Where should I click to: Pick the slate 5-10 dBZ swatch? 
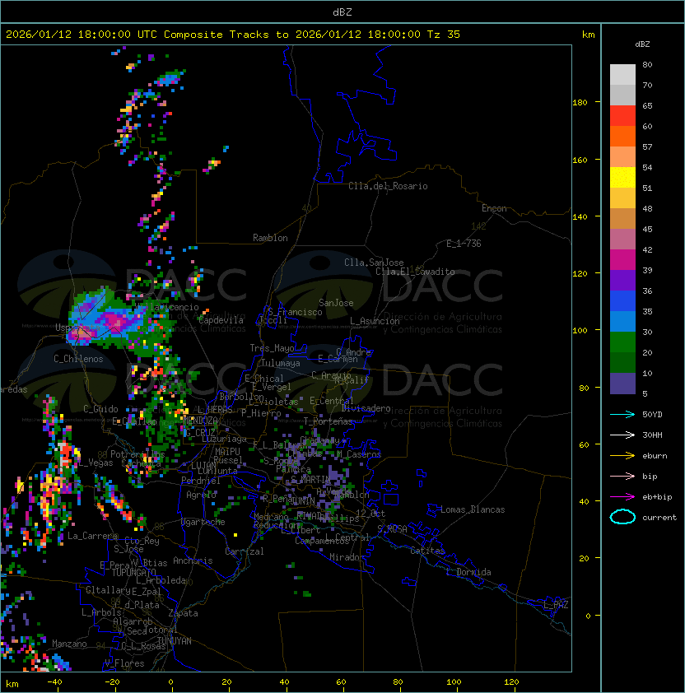tap(622, 384)
